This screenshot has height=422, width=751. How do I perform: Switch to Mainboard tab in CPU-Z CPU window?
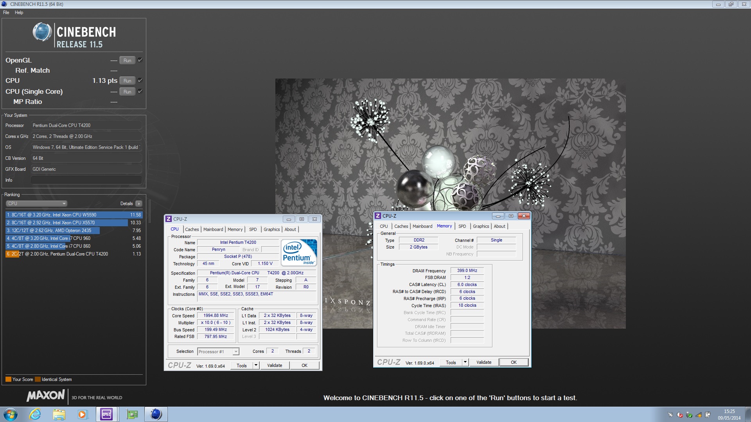pyautogui.click(x=213, y=229)
